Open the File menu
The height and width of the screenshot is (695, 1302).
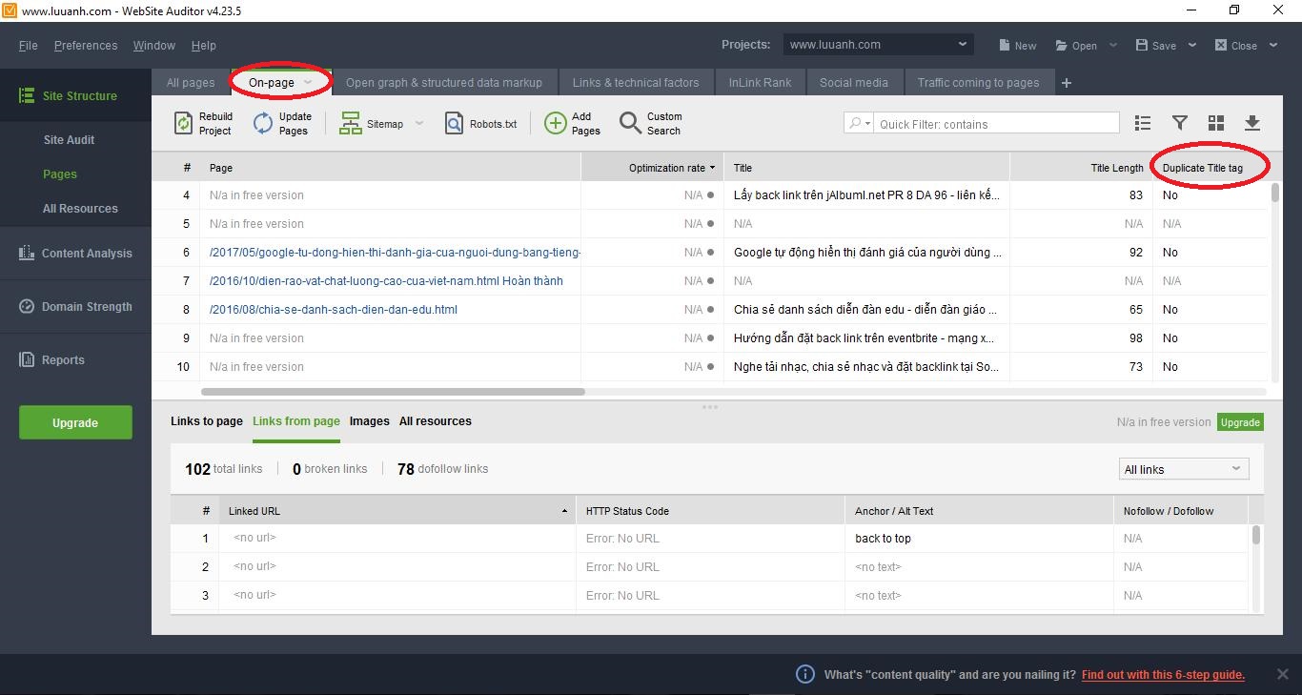pos(29,45)
